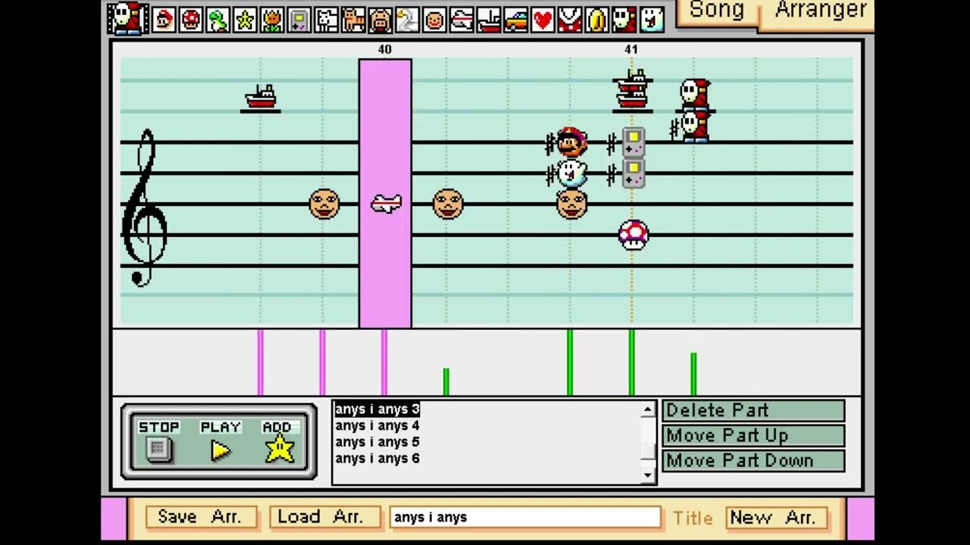Select the Fire Flower instrument in the toolbar
Image resolution: width=970 pixels, height=545 pixels.
pyautogui.click(x=272, y=20)
